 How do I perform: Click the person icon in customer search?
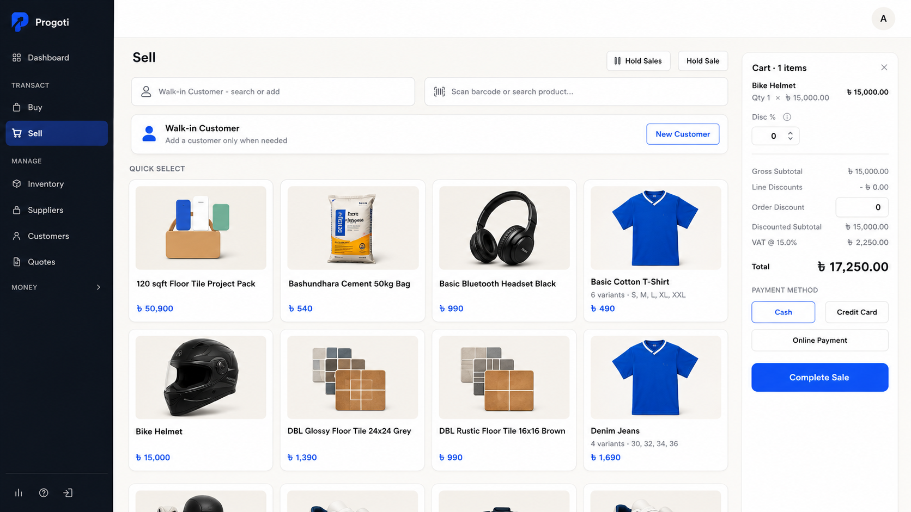[146, 91]
